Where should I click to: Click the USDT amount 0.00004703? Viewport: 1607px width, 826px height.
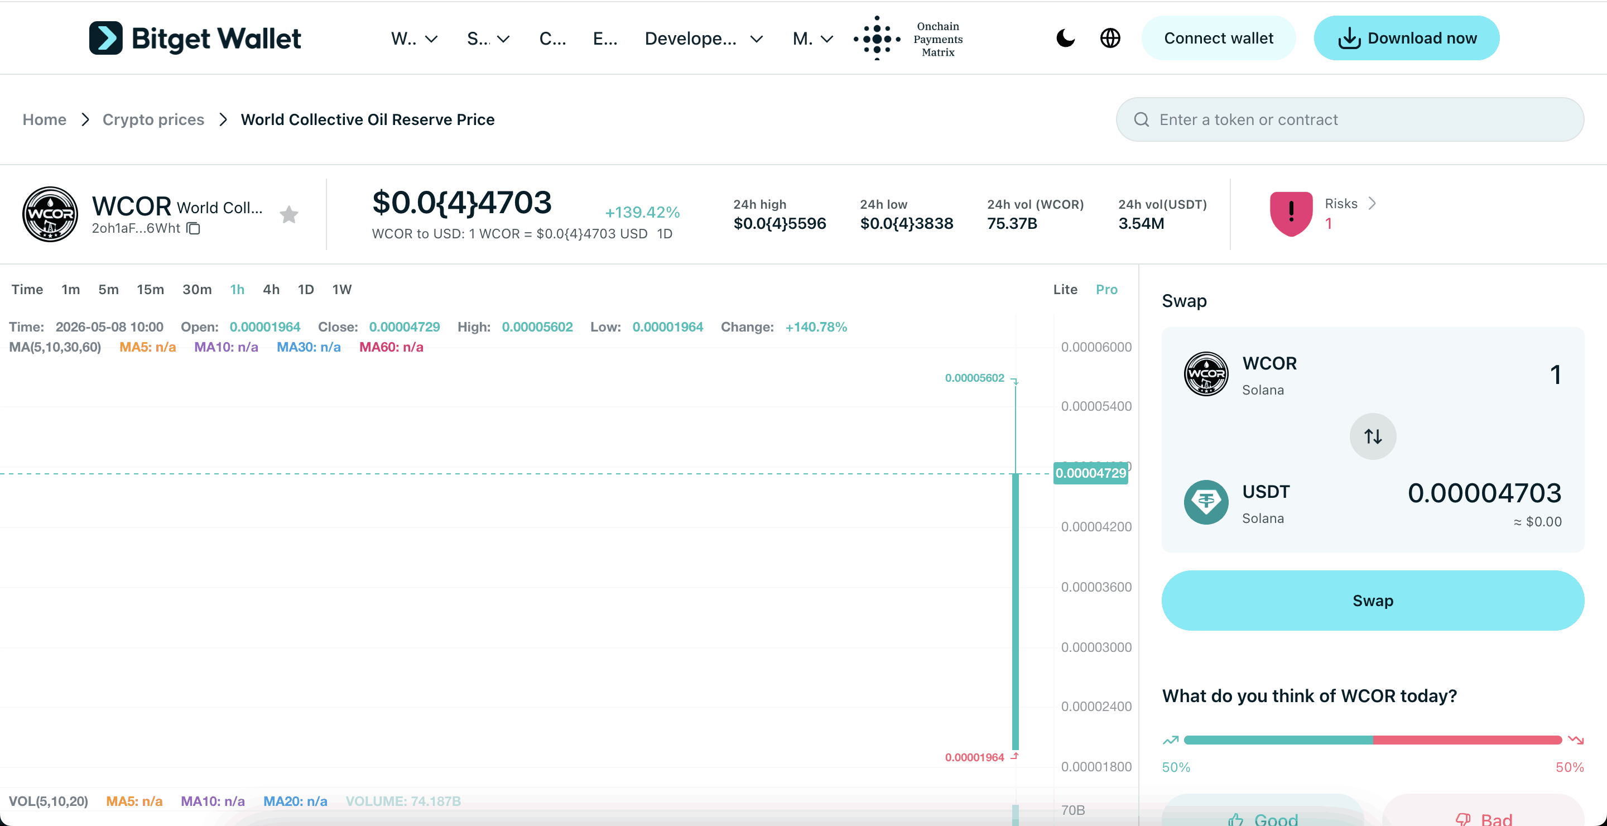click(x=1484, y=493)
